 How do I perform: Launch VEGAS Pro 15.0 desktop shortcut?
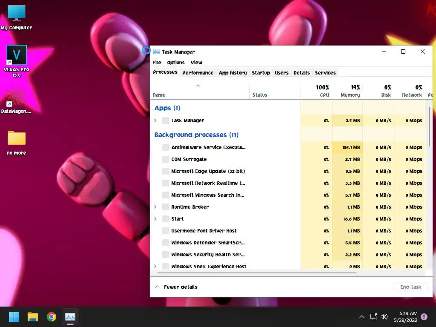tap(17, 61)
